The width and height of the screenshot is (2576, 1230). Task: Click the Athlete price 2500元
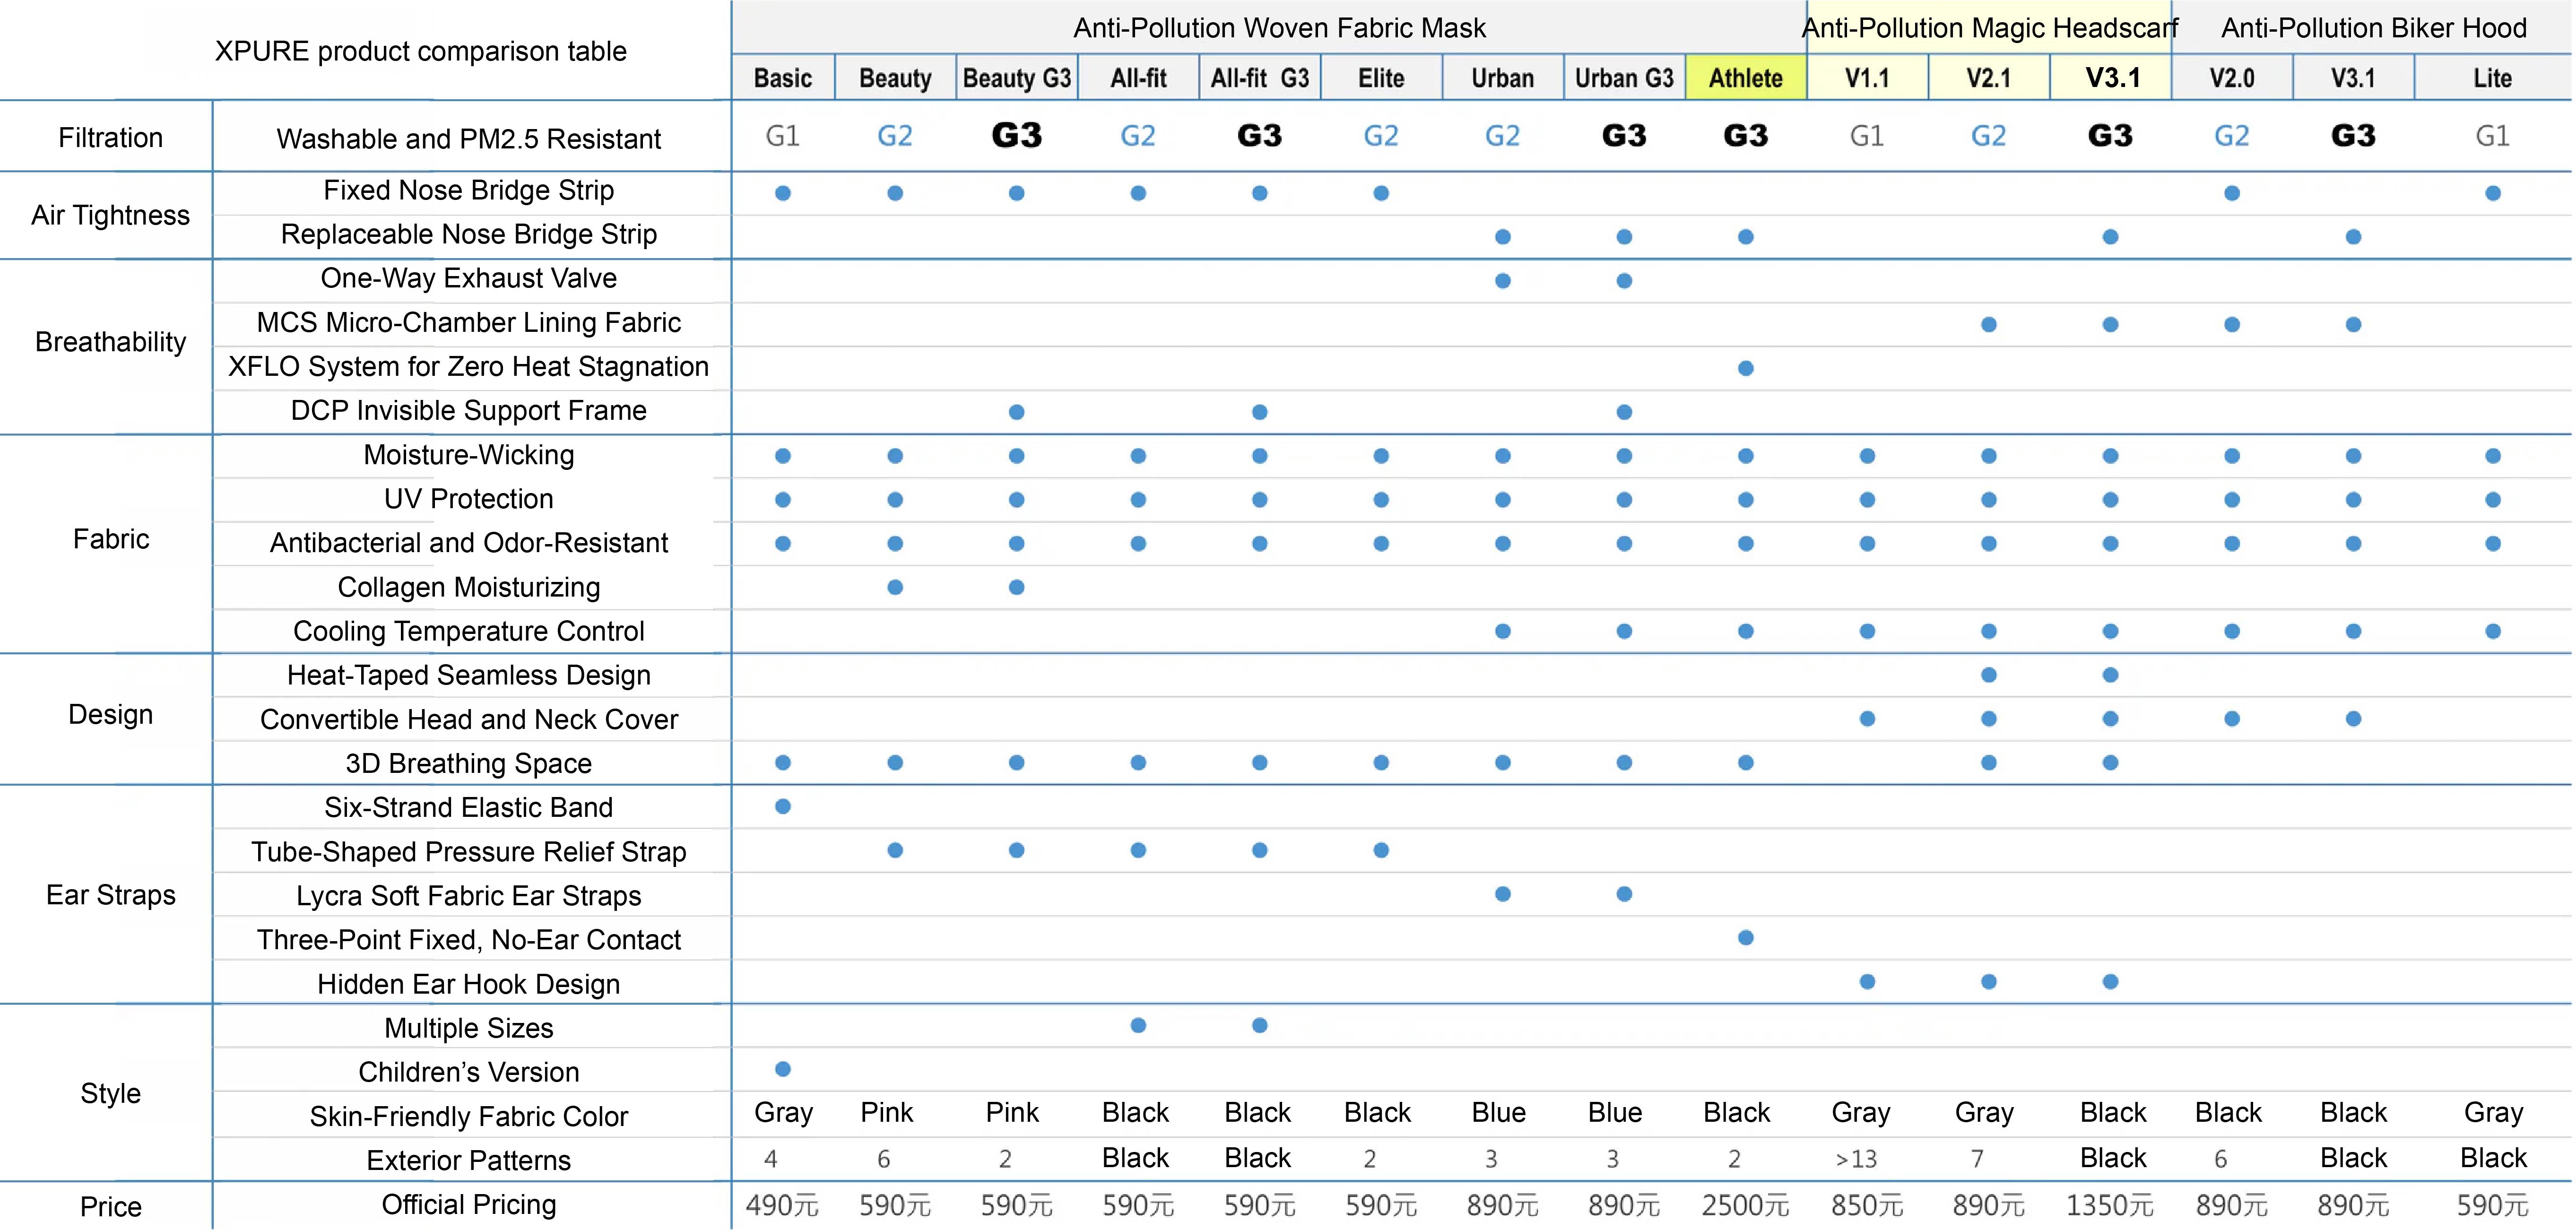click(x=1745, y=1205)
